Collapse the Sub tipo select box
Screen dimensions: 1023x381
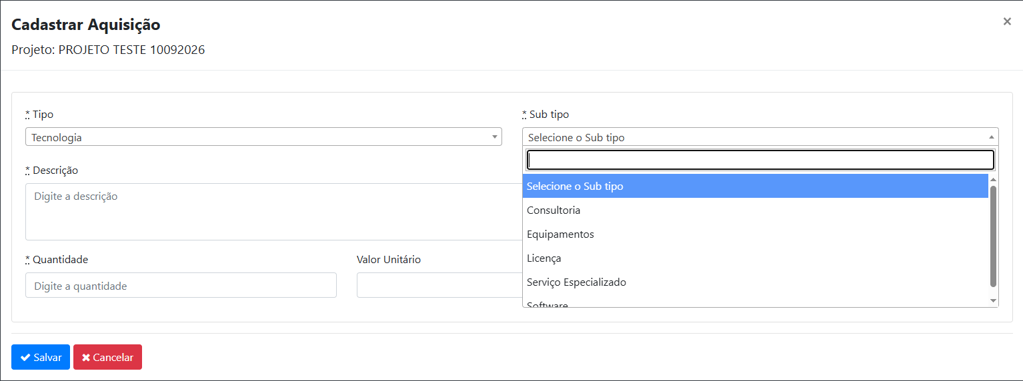(760, 137)
